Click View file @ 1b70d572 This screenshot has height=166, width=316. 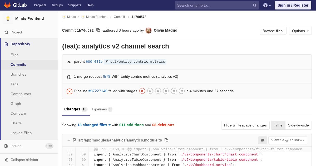tap(288, 140)
